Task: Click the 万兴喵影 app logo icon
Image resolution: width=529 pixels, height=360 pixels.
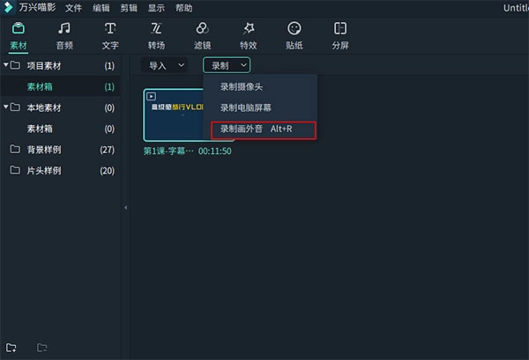Action: point(8,7)
